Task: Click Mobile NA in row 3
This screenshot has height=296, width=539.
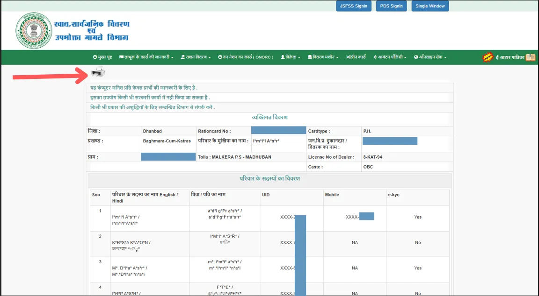Action: tap(355, 268)
